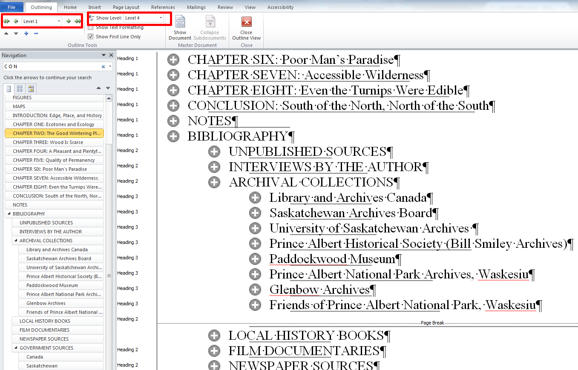Collapse ARCHIVAL COLLECTIONS in Navigation tree

(16, 241)
